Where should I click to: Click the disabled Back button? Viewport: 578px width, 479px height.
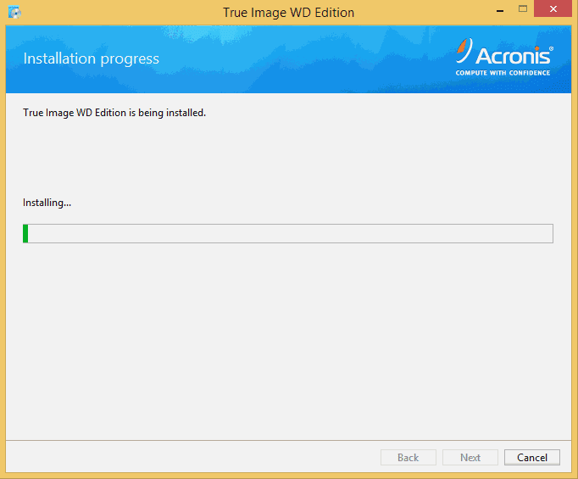click(408, 457)
